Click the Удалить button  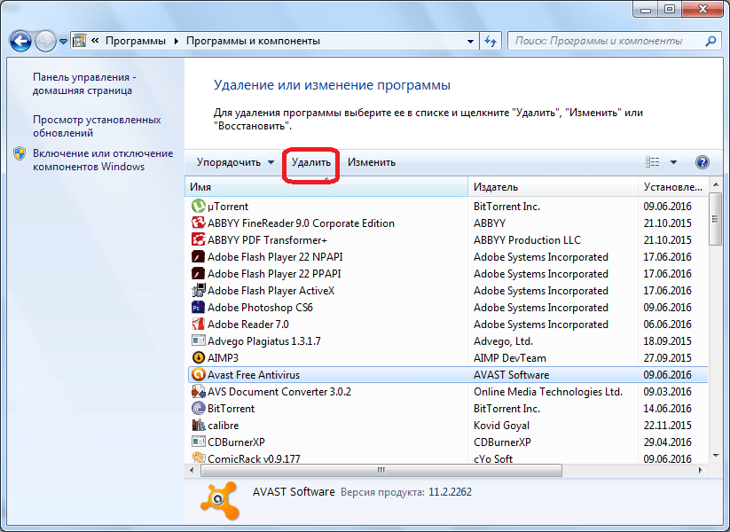[x=311, y=162]
